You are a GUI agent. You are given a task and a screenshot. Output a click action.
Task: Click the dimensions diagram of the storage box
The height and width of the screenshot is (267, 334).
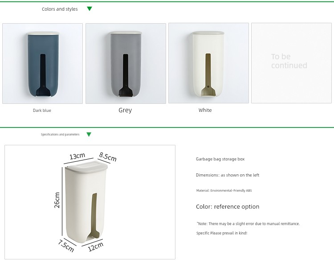(90, 202)
